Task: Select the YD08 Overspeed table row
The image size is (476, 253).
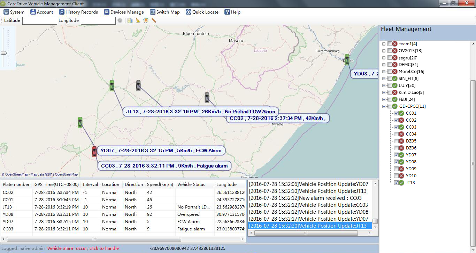Action: point(123,214)
